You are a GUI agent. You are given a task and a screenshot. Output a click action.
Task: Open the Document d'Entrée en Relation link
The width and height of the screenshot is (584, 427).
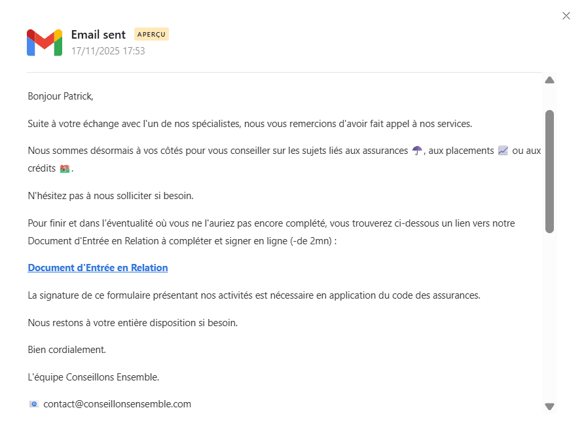pos(98,268)
